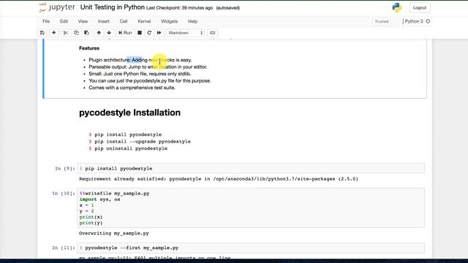Click the Requirement already satisfied output

click(219, 179)
